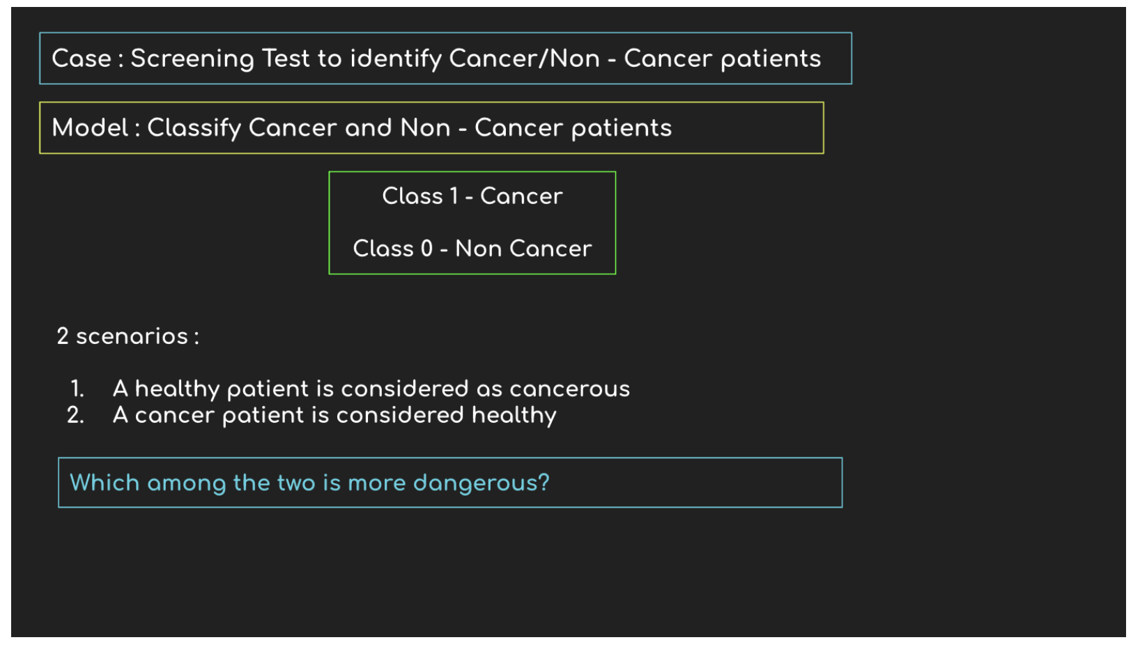This screenshot has width=1140, height=649.
Task: Select the word "Model" in the yellow box
Action: (90, 128)
